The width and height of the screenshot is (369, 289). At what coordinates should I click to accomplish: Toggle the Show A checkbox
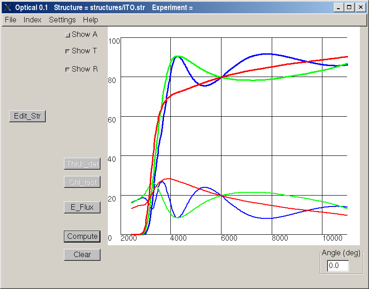pos(68,35)
